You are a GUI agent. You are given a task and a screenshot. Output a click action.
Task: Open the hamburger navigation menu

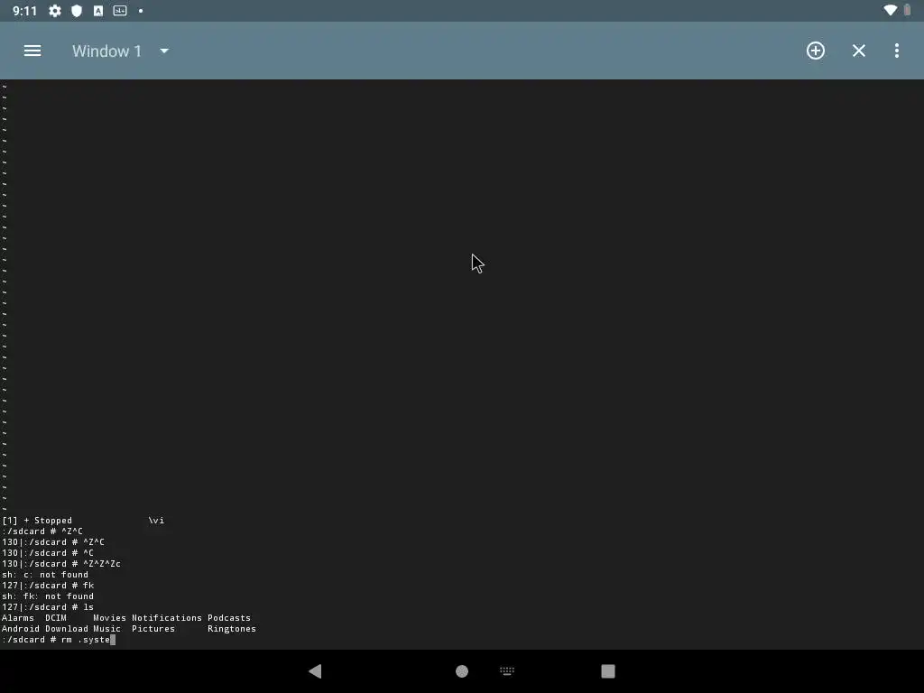32,51
